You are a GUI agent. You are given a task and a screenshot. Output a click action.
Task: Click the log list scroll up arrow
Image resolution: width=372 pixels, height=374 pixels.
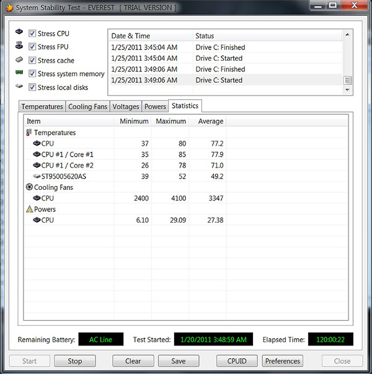click(x=347, y=35)
